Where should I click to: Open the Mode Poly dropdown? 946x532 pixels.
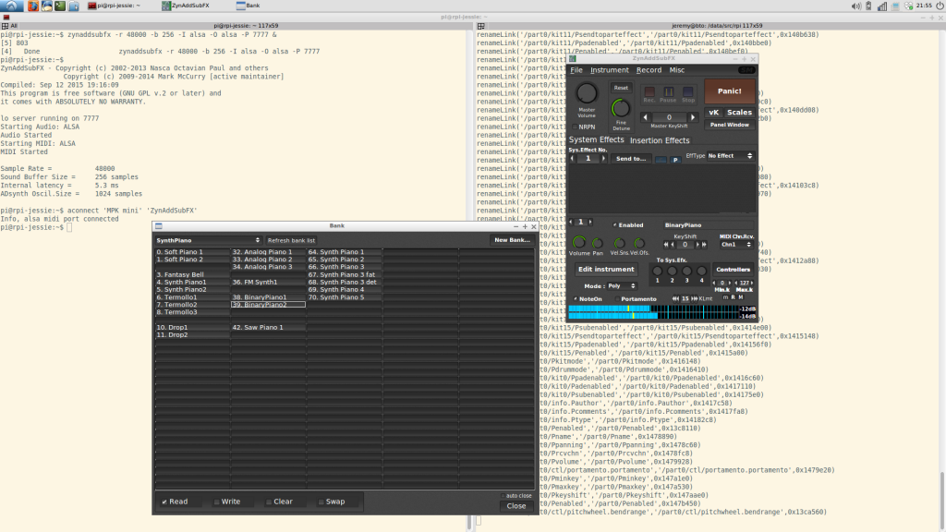(622, 286)
